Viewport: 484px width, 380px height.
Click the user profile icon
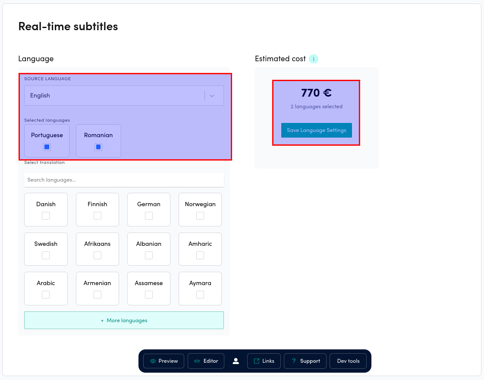[x=236, y=361]
